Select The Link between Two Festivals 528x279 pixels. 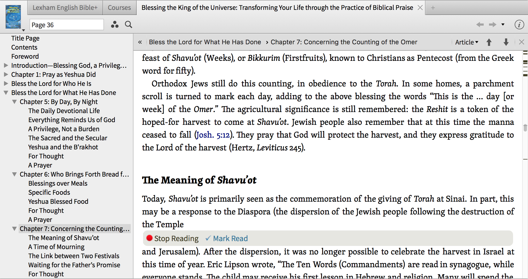click(x=74, y=256)
